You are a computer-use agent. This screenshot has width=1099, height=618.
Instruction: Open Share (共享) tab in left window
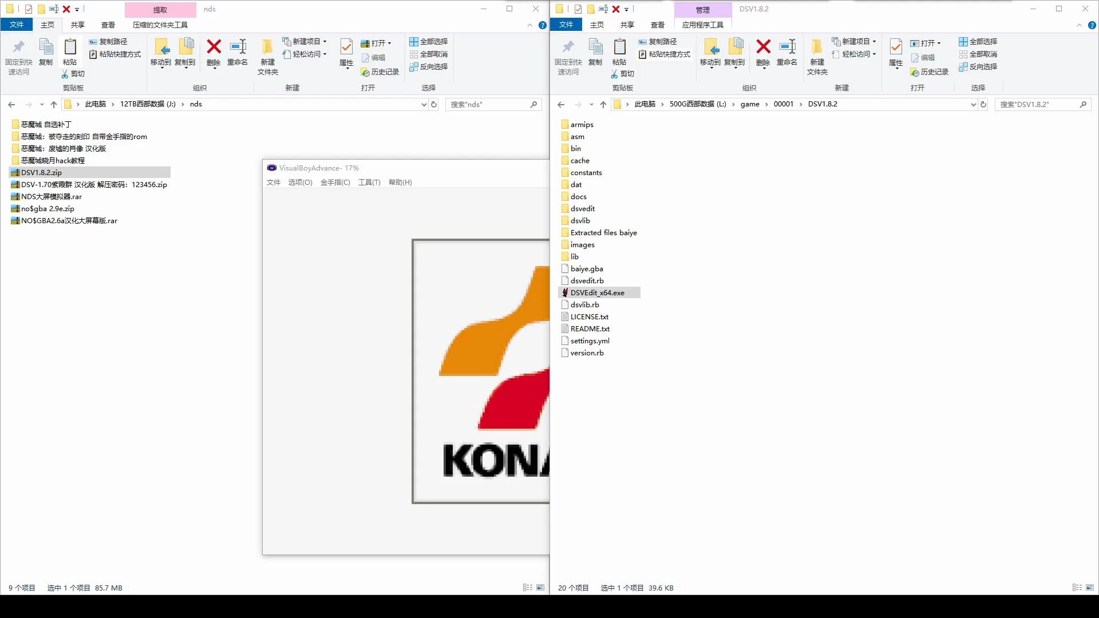point(78,25)
